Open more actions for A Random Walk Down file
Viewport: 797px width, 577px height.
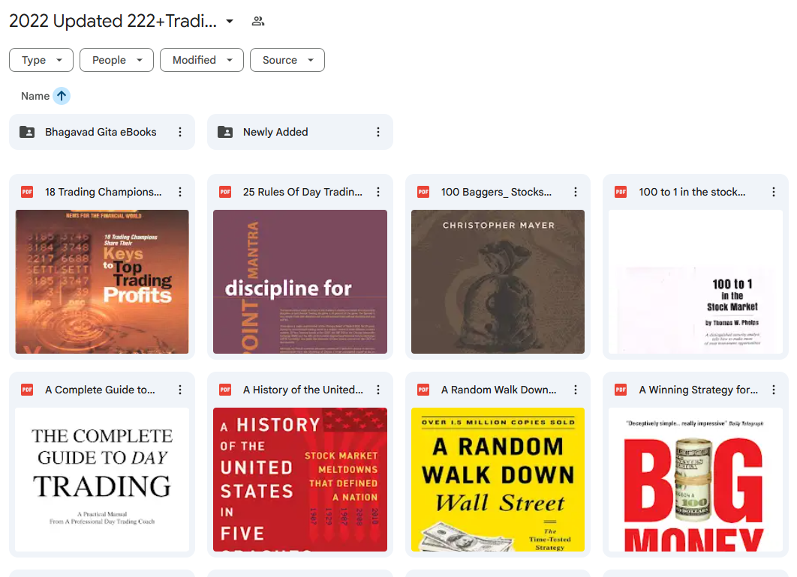point(576,390)
